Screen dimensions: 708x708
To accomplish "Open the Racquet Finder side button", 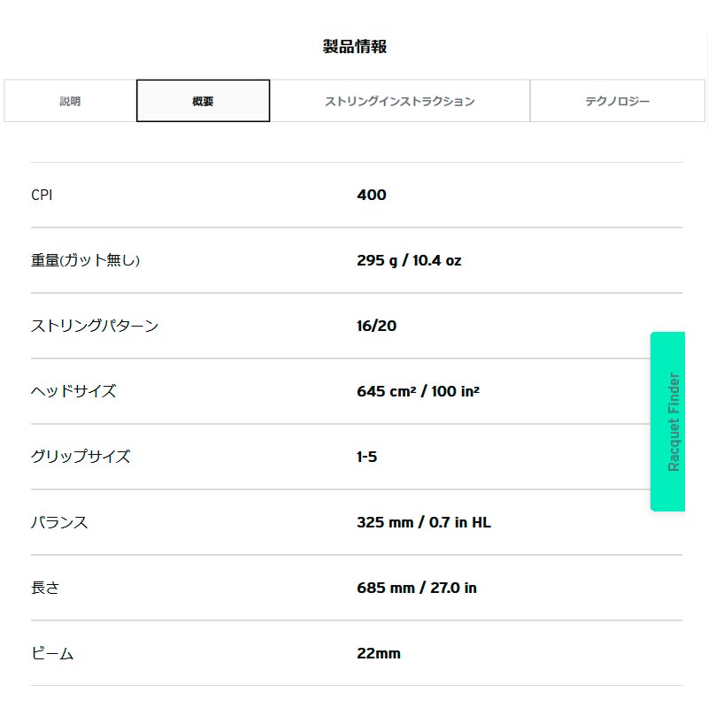I will (668, 421).
